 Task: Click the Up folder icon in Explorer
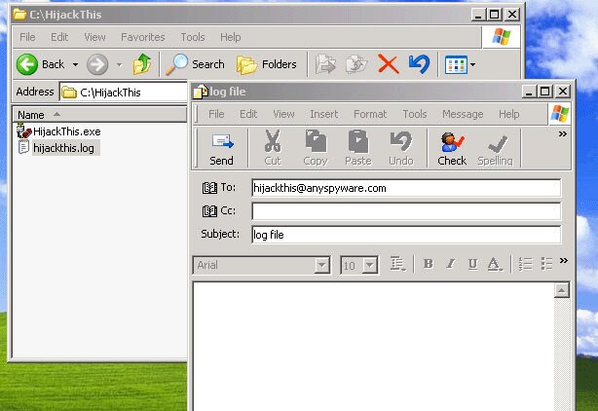142,64
